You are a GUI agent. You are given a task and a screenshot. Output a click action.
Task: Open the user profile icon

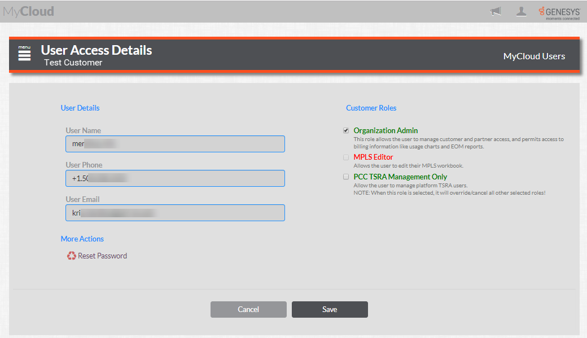(522, 11)
